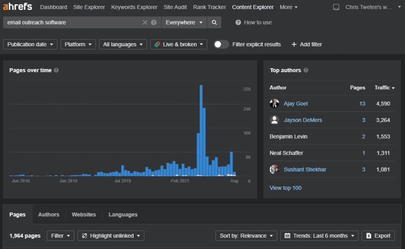Open Site Explorer
The height and width of the screenshot is (249, 405).
tap(89, 7)
